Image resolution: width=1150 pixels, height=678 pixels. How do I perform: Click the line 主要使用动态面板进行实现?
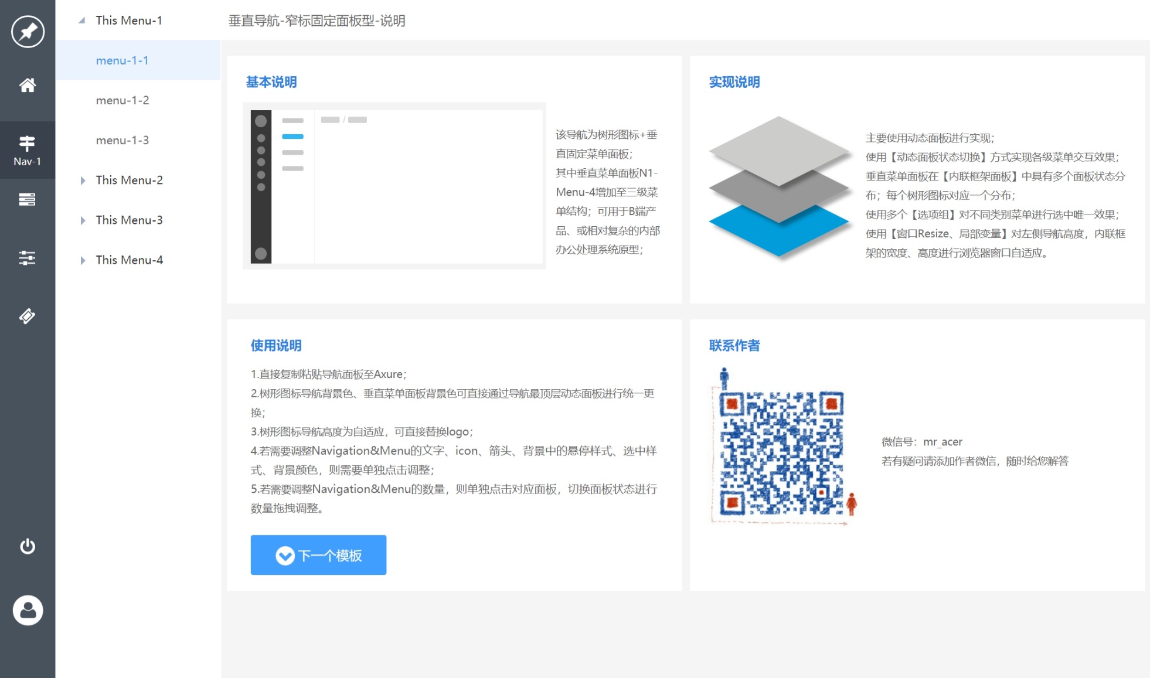(x=930, y=138)
